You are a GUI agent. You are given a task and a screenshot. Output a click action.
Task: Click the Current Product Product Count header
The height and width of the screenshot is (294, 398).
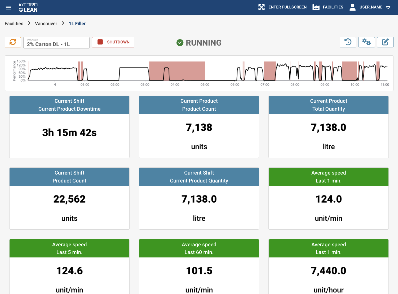[x=199, y=105]
